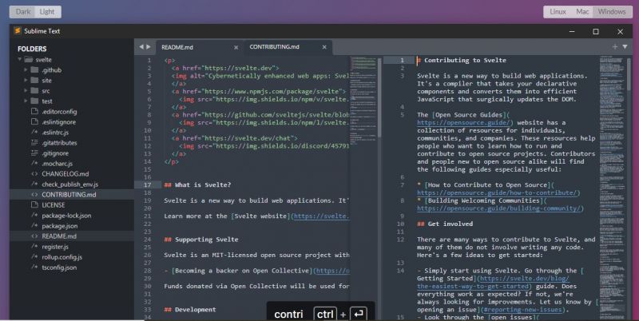Click the #reporting-new-issues anchor link
The image size is (639, 321).
pyautogui.click(x=524, y=310)
